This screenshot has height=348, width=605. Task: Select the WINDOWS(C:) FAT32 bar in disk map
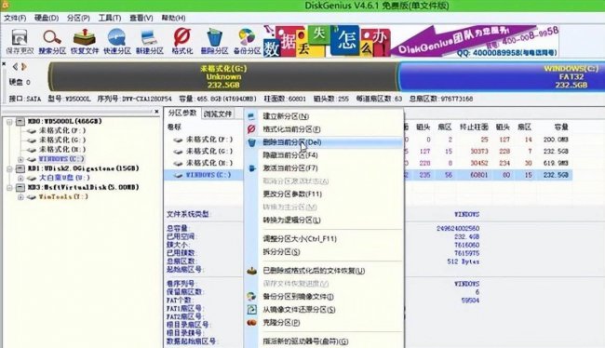[501, 76]
